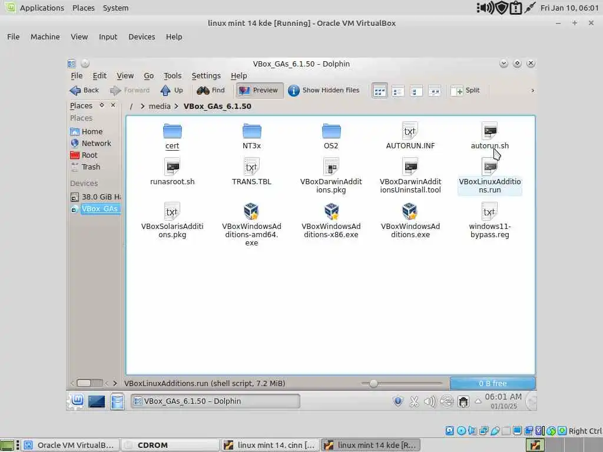
Task: Click Places panel horizontal scrollbar
Action: point(90,383)
